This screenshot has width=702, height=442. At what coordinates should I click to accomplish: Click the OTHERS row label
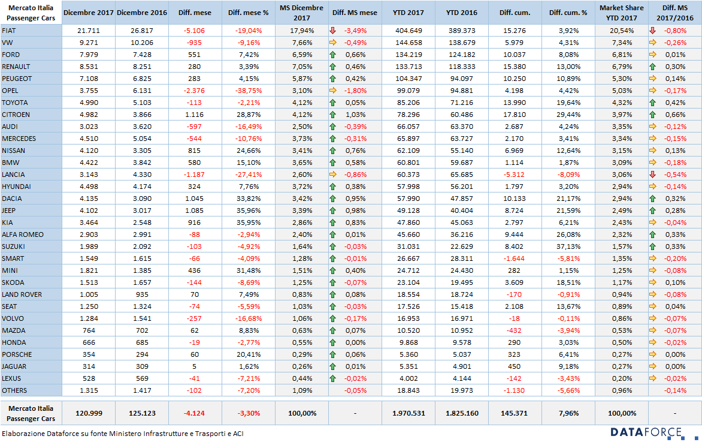(31, 390)
